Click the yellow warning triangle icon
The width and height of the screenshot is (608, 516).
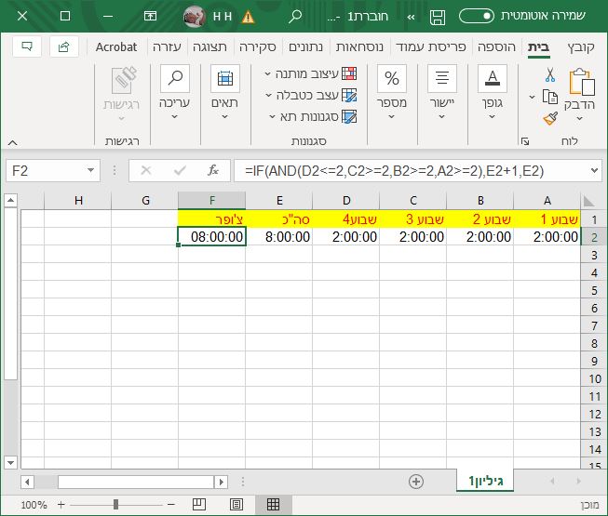coord(248,17)
